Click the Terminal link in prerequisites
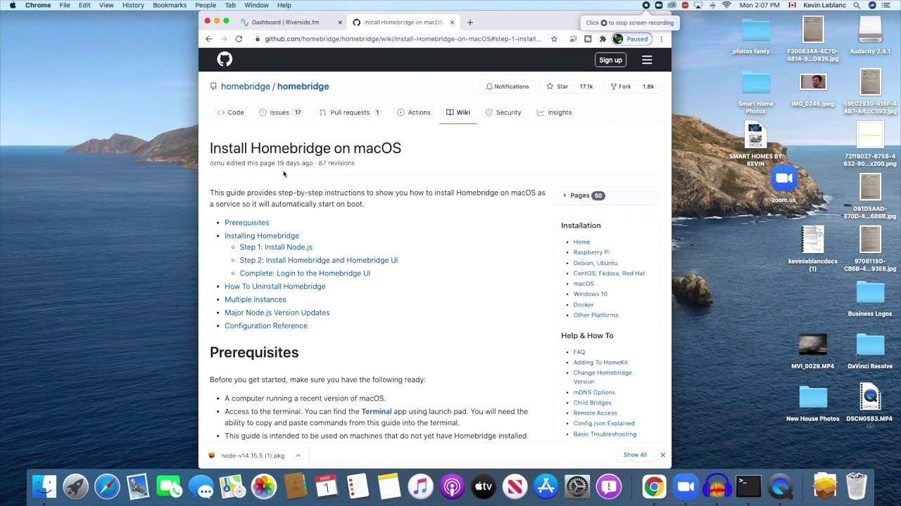Image resolution: width=901 pixels, height=506 pixels. click(377, 412)
